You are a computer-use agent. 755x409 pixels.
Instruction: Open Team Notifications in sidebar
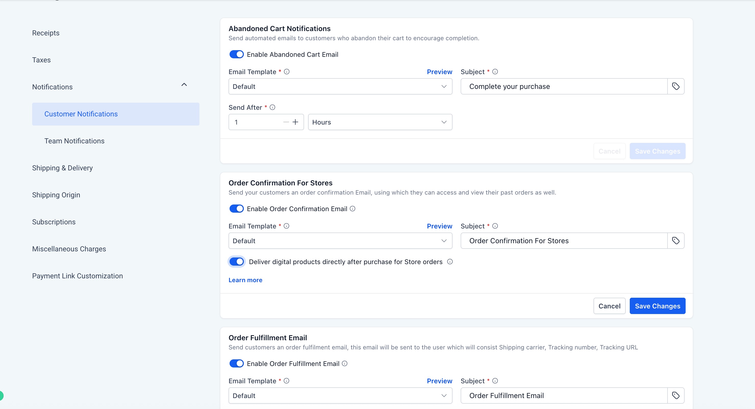point(74,141)
